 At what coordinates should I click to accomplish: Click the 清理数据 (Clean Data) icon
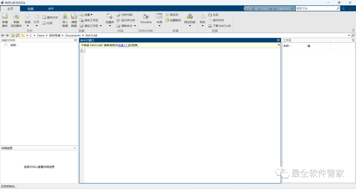[74, 16]
